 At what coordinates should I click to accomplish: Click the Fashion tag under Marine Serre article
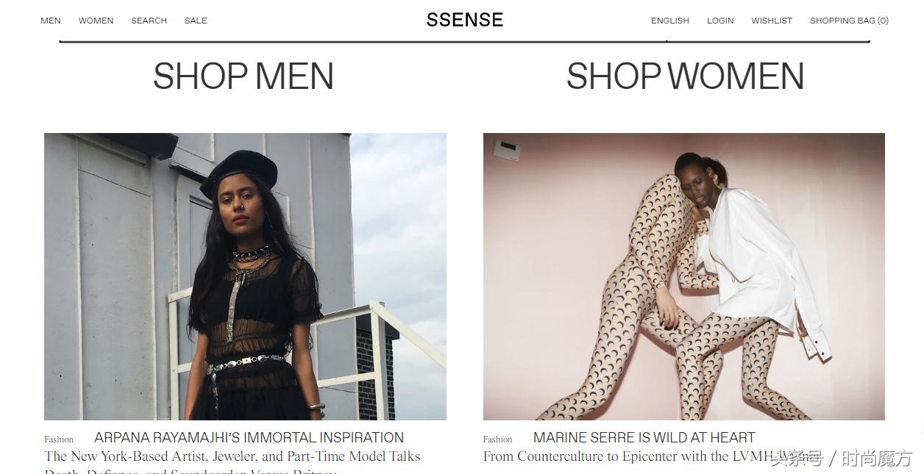[498, 439]
